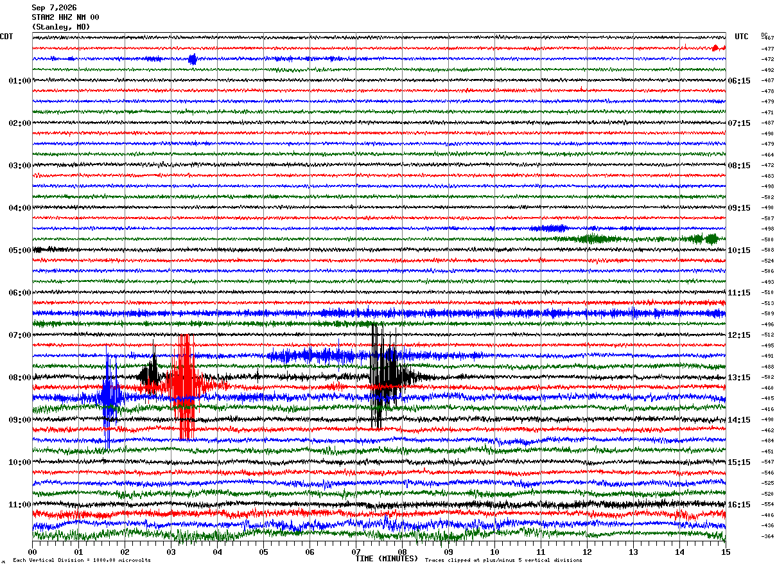
Task: Select the minute 08 tick label
Action: (x=402, y=552)
